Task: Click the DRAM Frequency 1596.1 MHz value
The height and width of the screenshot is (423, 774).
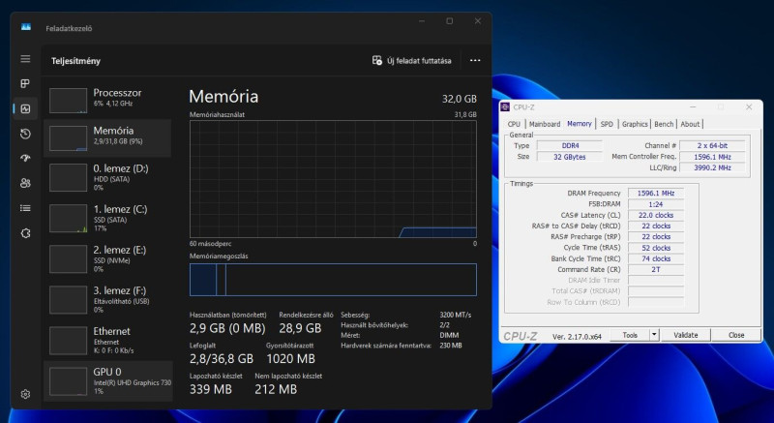Action: (656, 193)
